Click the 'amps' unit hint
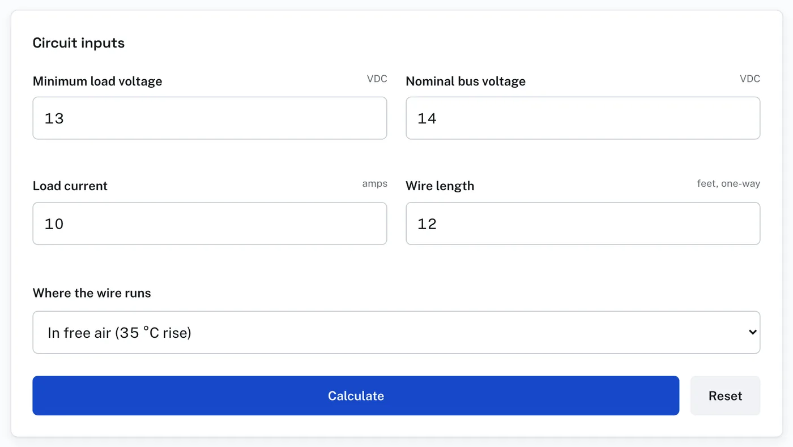This screenshot has height=447, width=793. (375, 183)
